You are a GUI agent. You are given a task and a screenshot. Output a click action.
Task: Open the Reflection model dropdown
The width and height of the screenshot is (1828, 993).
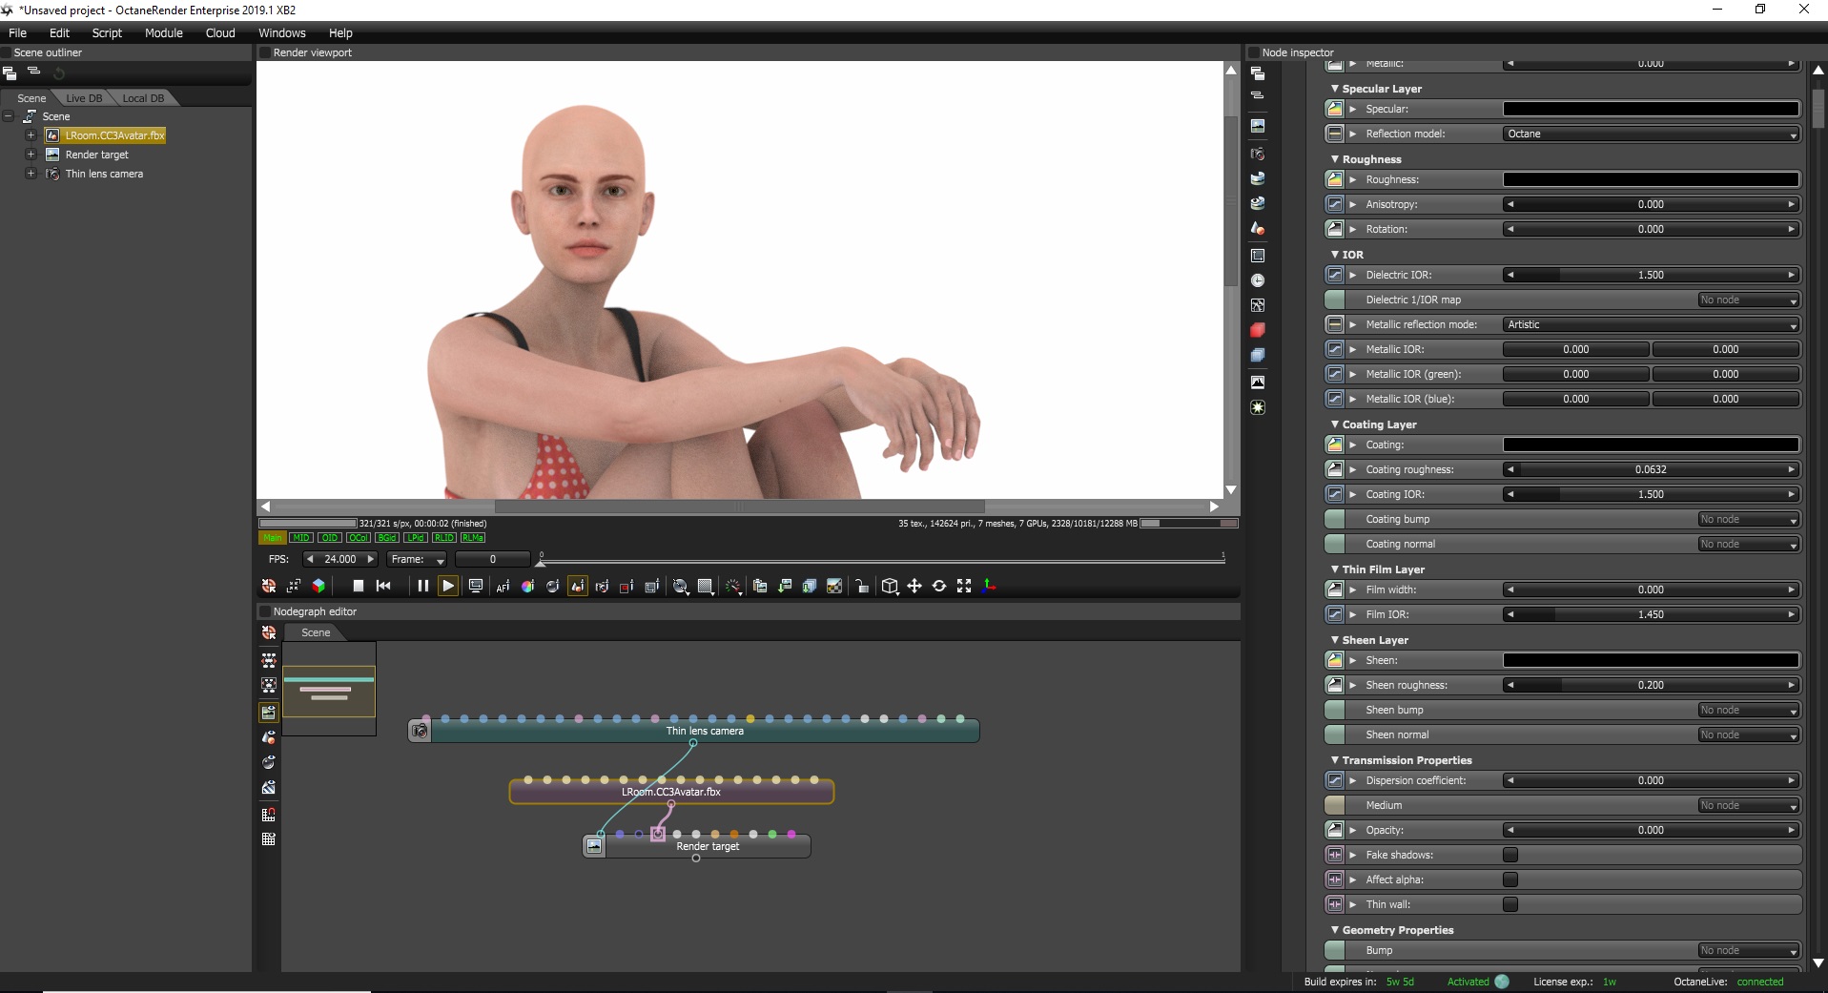(1652, 134)
